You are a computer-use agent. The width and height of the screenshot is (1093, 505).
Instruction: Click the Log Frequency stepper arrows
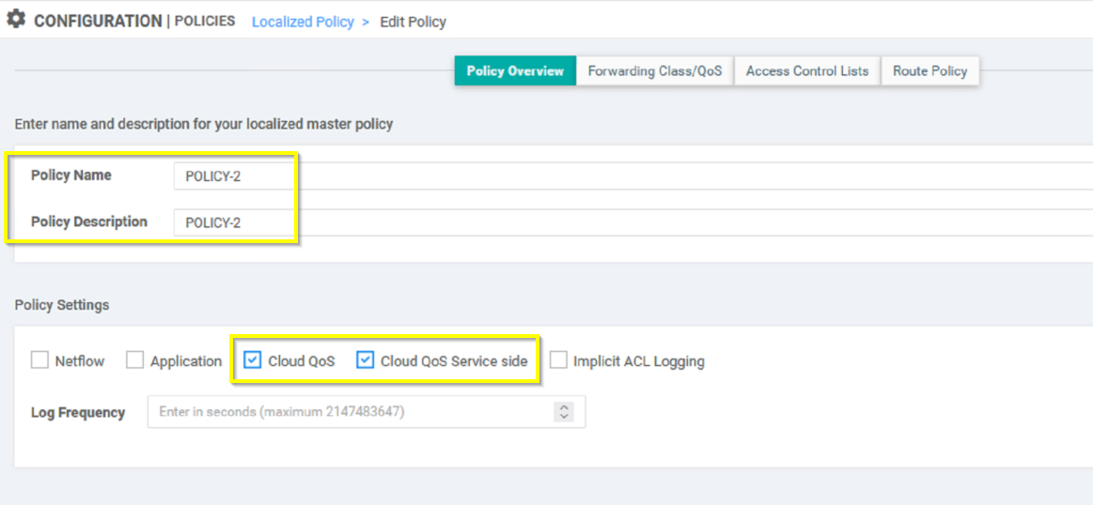tap(563, 412)
